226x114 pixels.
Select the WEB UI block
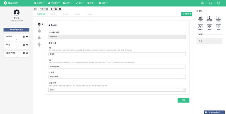tap(209, 27)
